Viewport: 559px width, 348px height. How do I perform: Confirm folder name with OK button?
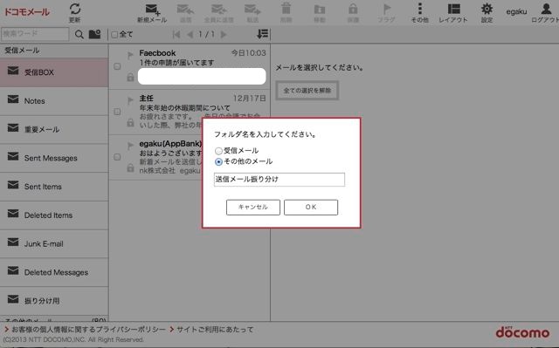(x=311, y=207)
